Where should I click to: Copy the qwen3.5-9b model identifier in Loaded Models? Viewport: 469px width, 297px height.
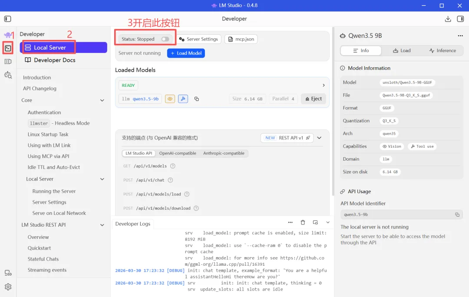coord(197,99)
